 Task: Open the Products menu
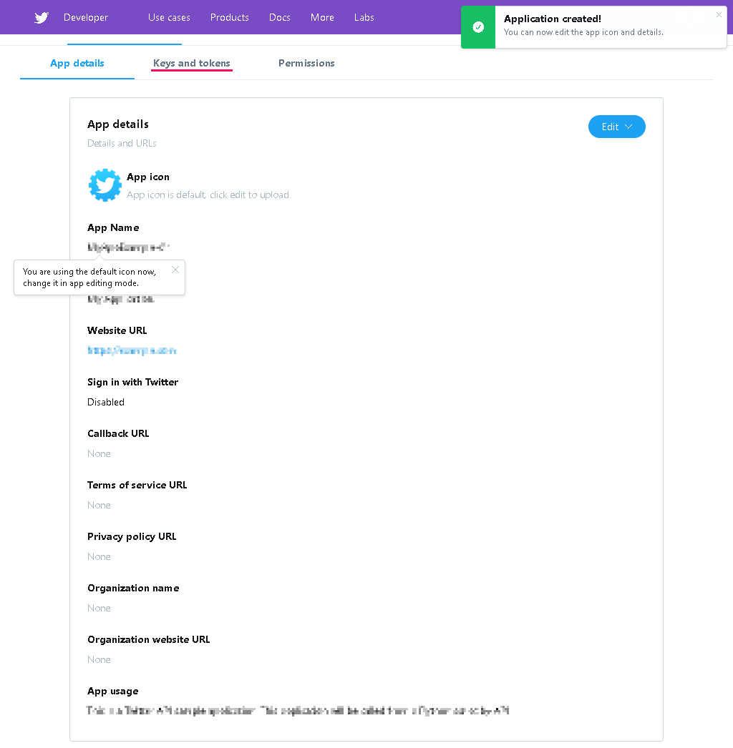pos(230,18)
